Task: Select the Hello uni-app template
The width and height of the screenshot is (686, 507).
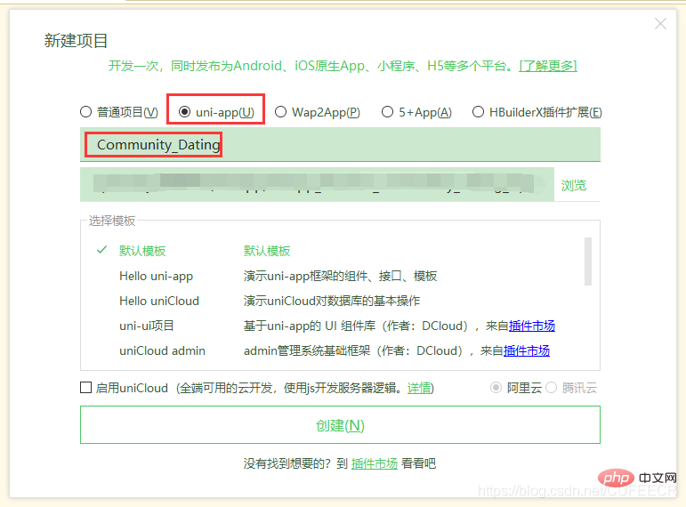Action: (157, 276)
